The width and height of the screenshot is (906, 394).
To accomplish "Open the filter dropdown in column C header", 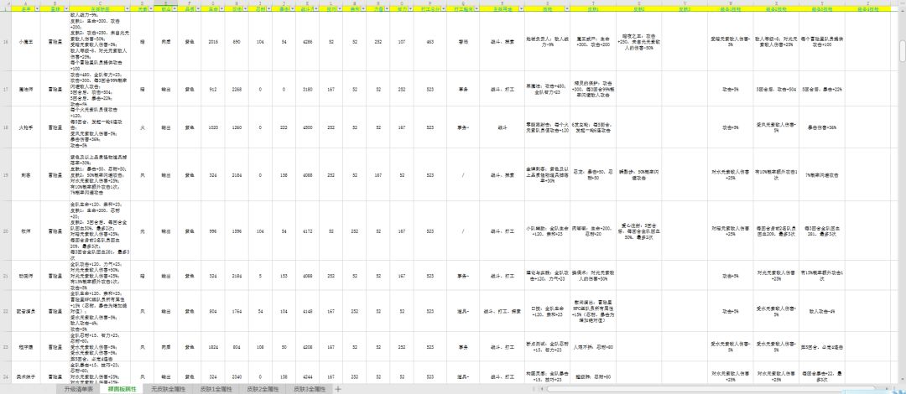I will (127, 10).
